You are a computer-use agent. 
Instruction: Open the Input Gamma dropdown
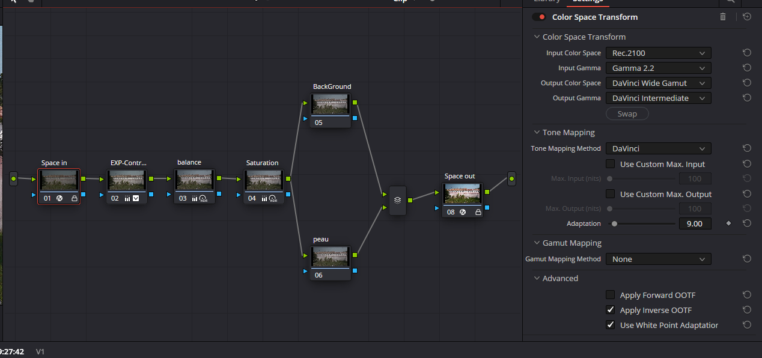coord(658,68)
